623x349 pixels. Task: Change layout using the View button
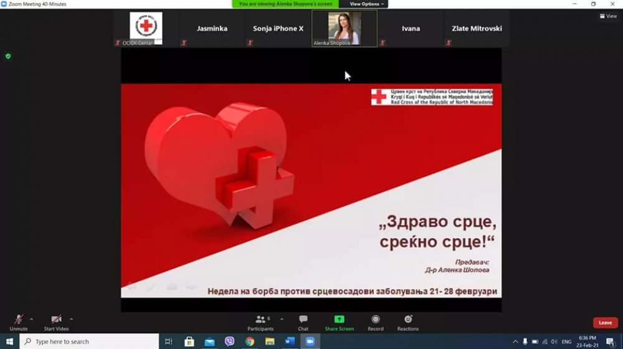pos(608,16)
